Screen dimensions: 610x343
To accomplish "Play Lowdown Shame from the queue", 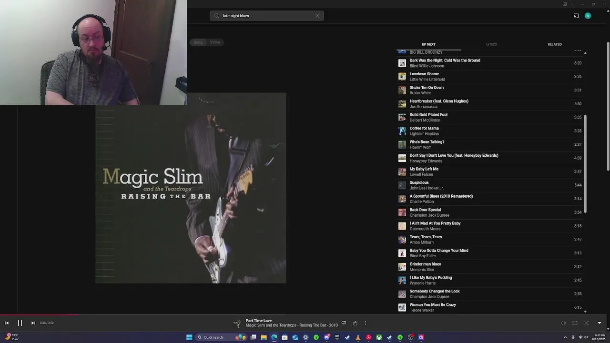I will (490, 77).
